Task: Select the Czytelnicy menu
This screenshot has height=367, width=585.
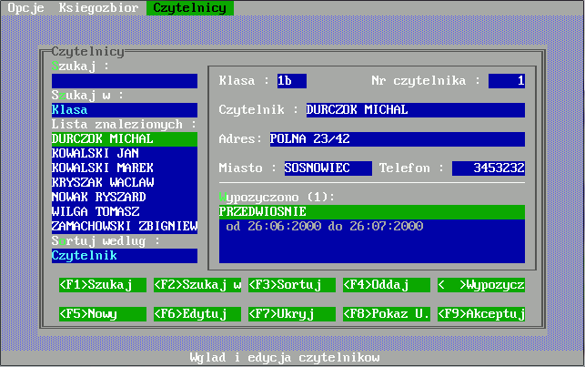Action: pos(189,7)
